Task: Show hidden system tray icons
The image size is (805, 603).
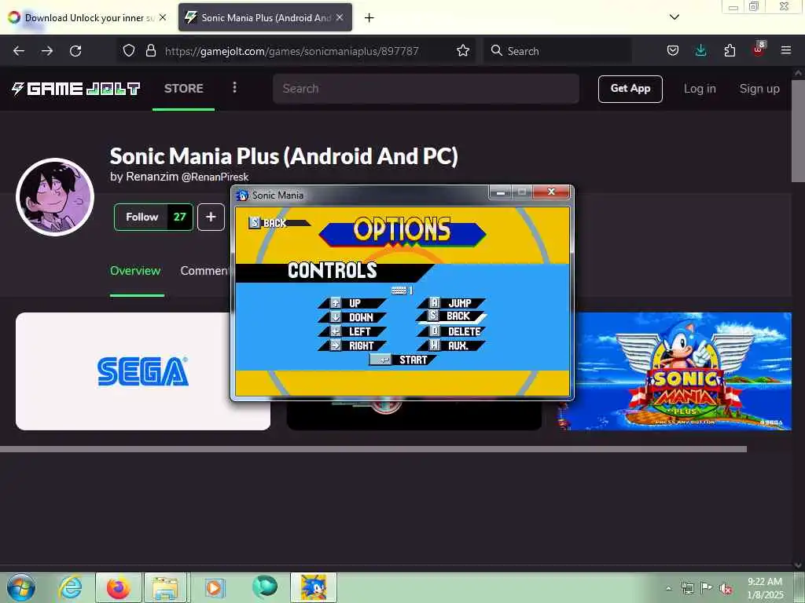Action: coord(668,588)
